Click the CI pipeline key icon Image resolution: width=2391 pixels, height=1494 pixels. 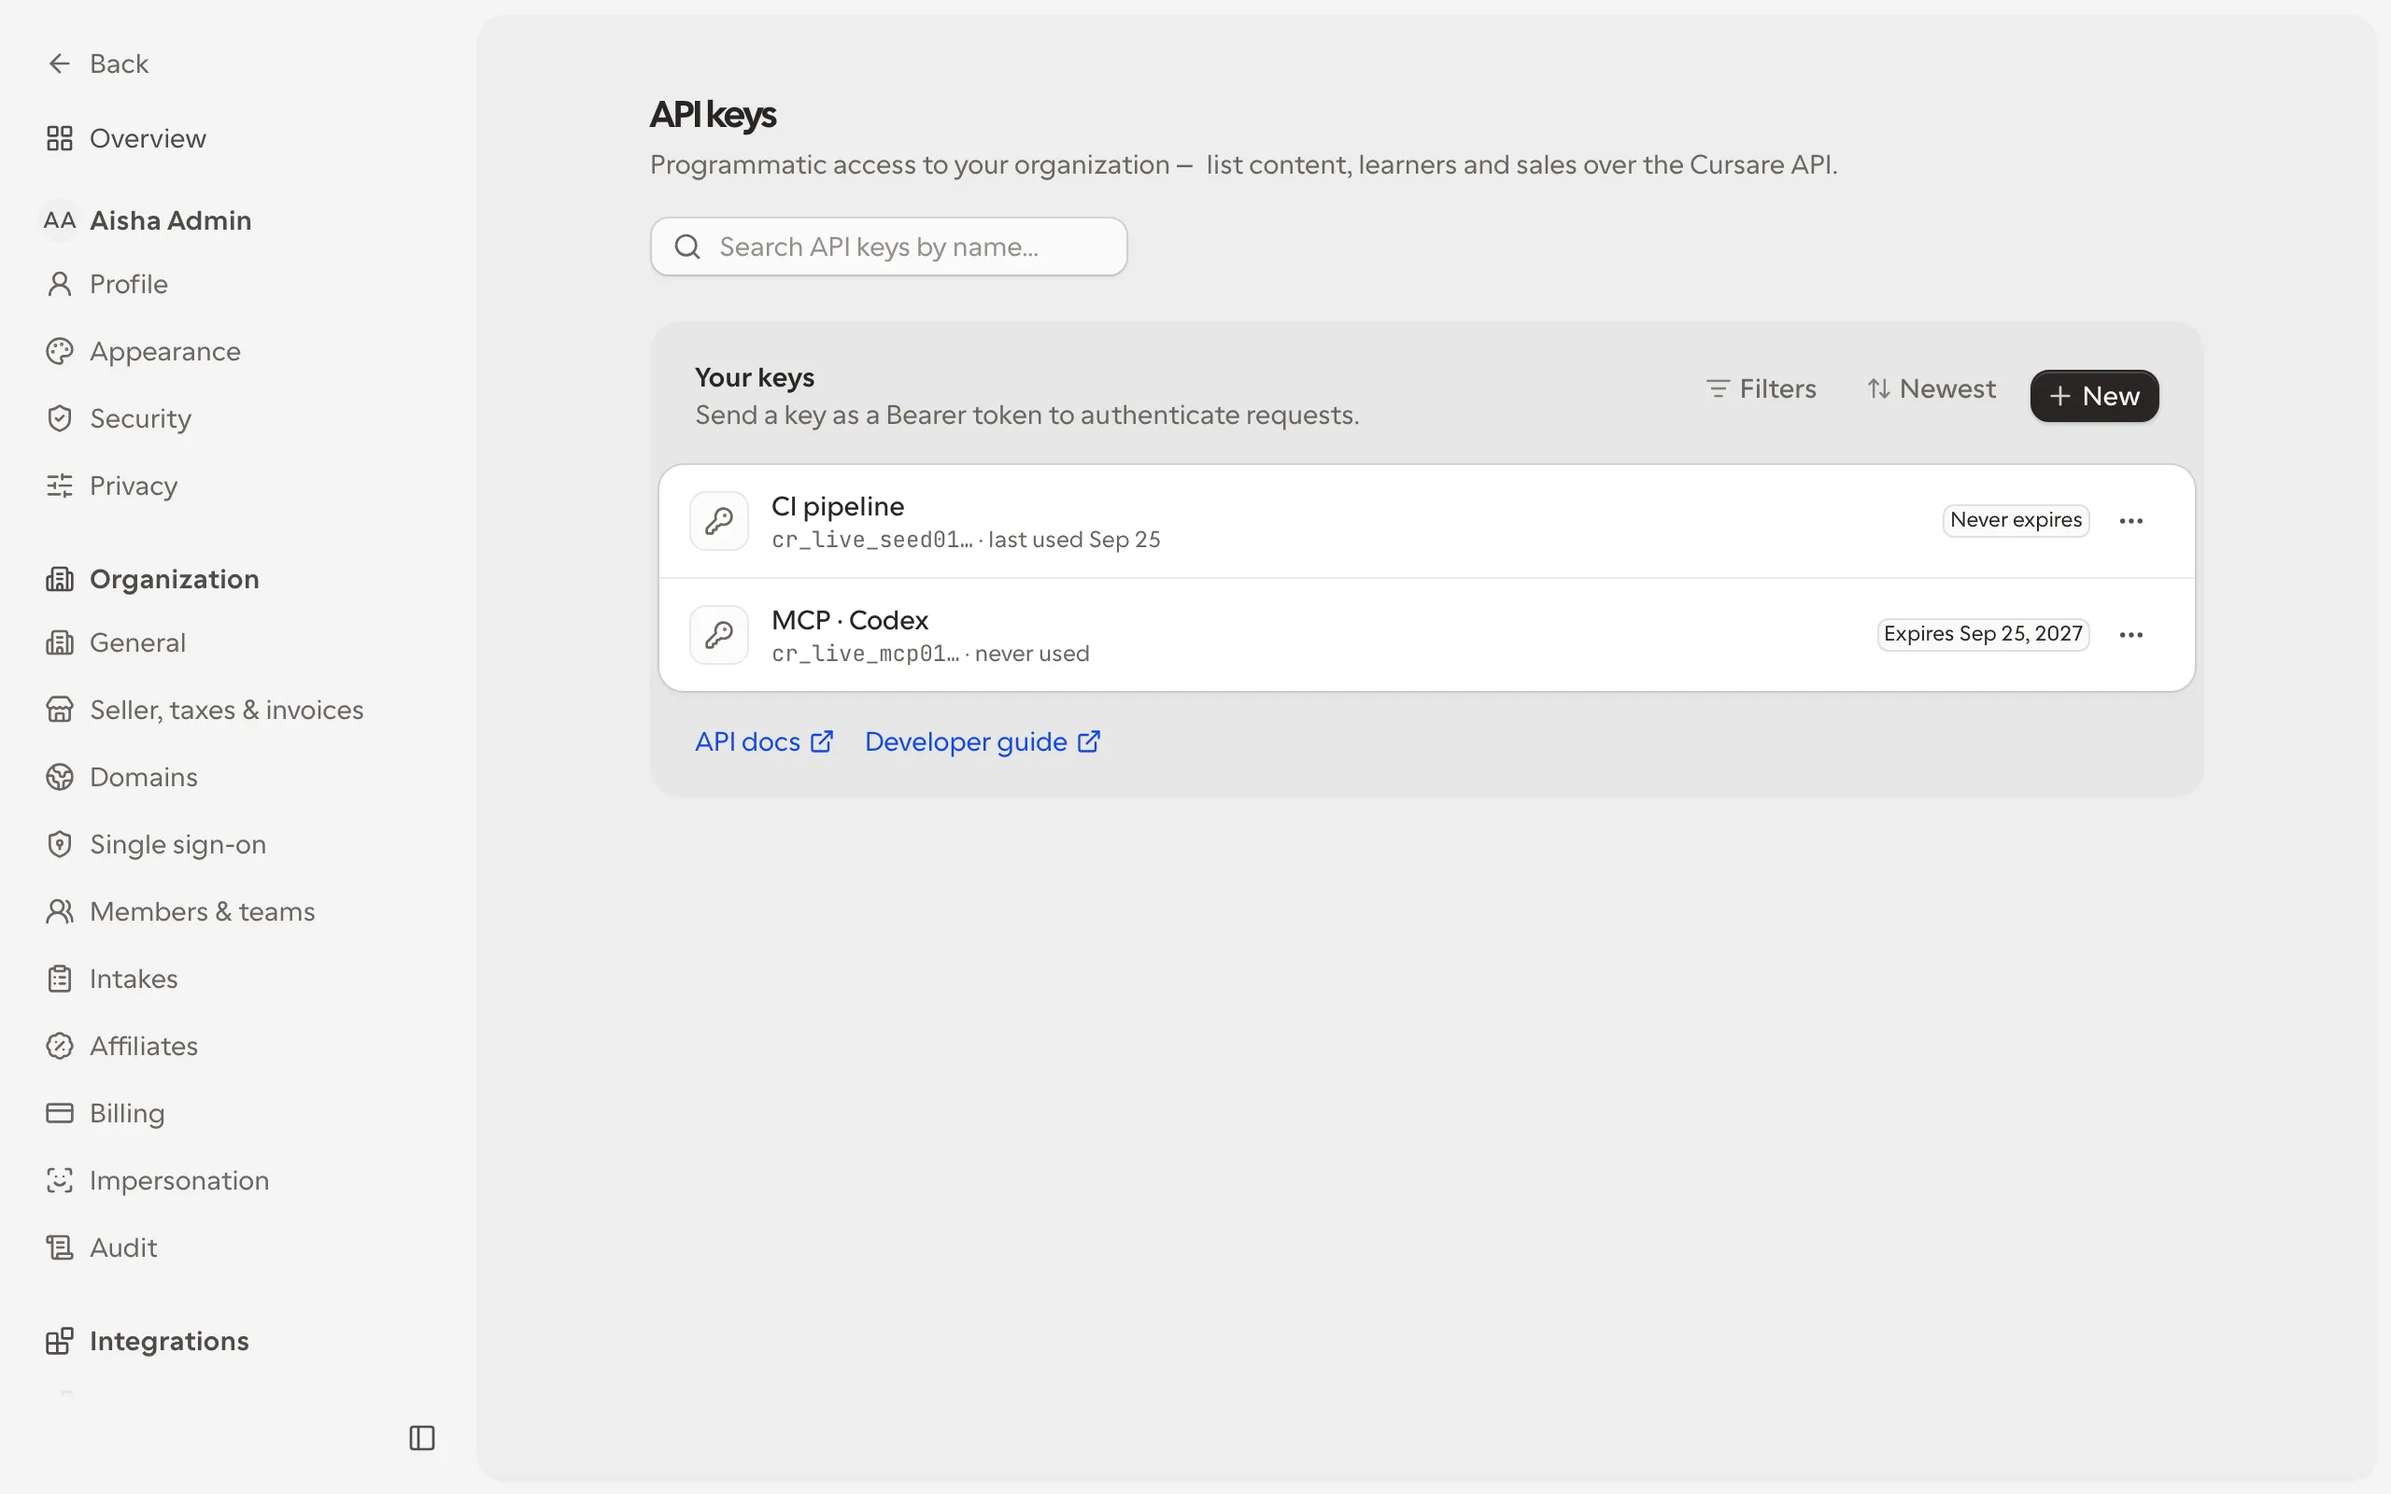[x=719, y=521]
